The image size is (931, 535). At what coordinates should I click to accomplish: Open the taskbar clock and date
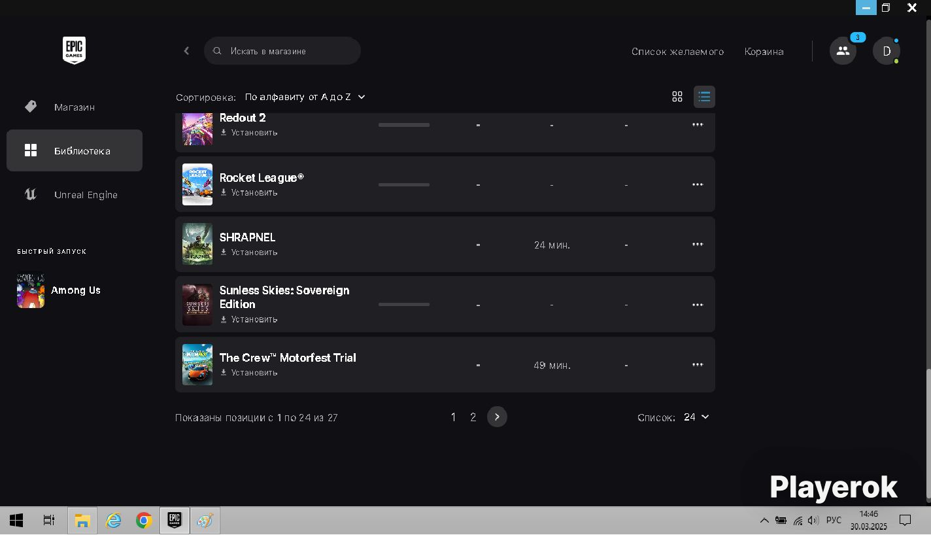point(868,521)
